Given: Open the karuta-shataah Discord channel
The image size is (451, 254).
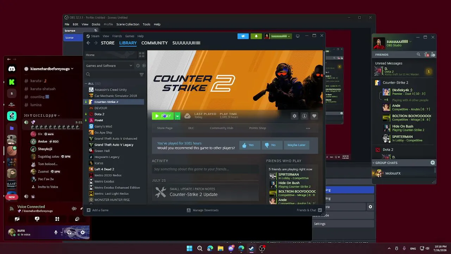Looking at the screenshot, I should tap(43, 89).
